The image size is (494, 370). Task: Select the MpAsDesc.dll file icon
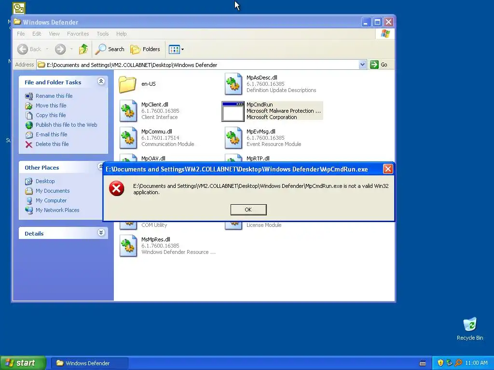tap(233, 84)
